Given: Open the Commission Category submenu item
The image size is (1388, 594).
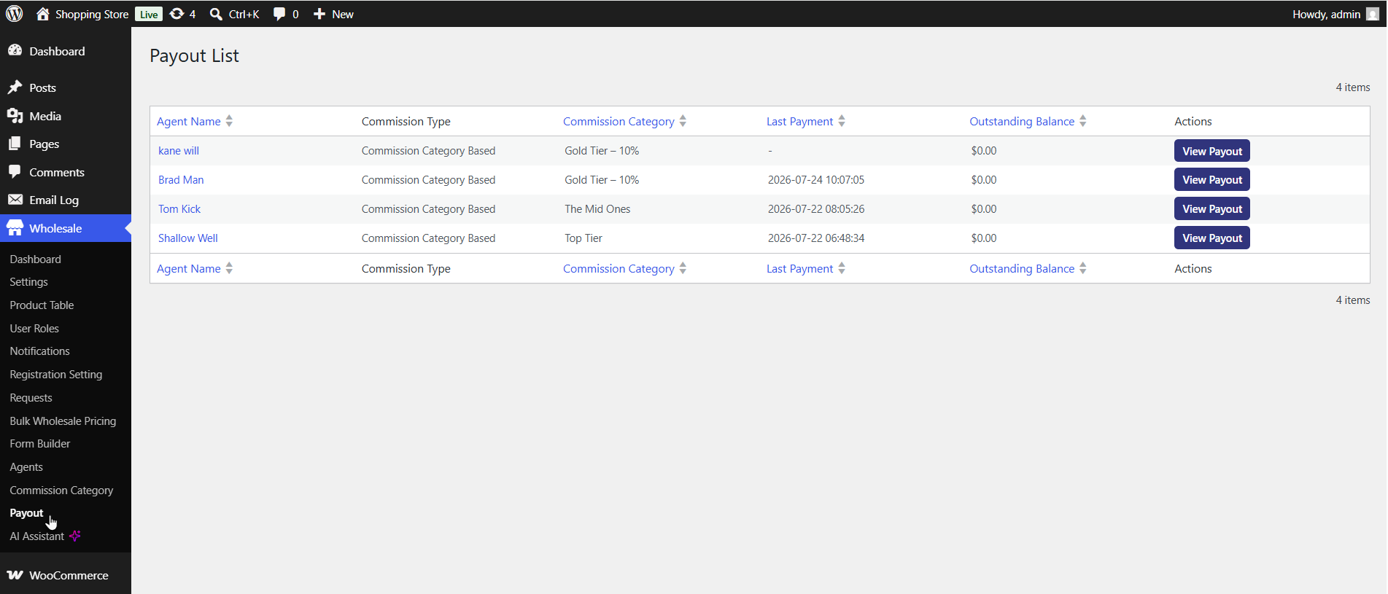Looking at the screenshot, I should coord(61,491).
